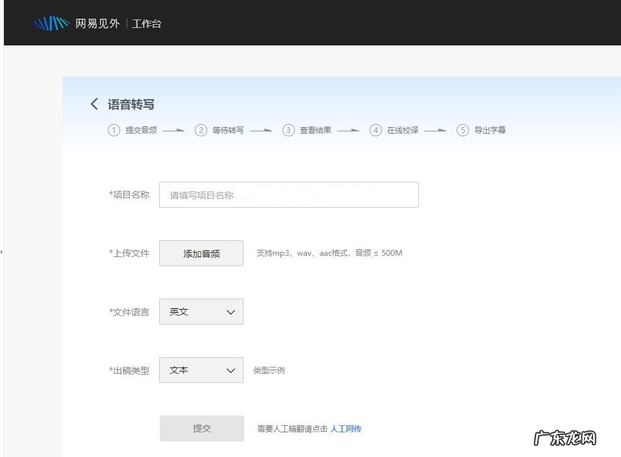Click the step 4 circle icon

pos(375,130)
